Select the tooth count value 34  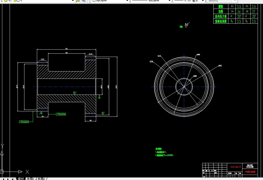click(x=239, y=11)
